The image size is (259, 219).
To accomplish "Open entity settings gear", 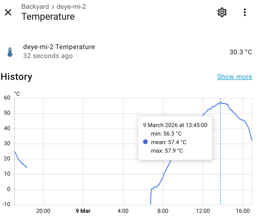I will tap(222, 12).
